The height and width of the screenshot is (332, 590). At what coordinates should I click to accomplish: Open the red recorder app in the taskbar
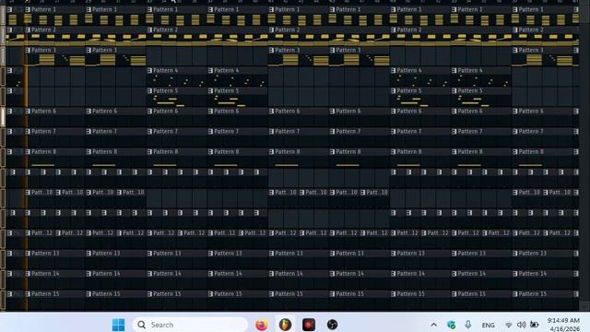(309, 325)
